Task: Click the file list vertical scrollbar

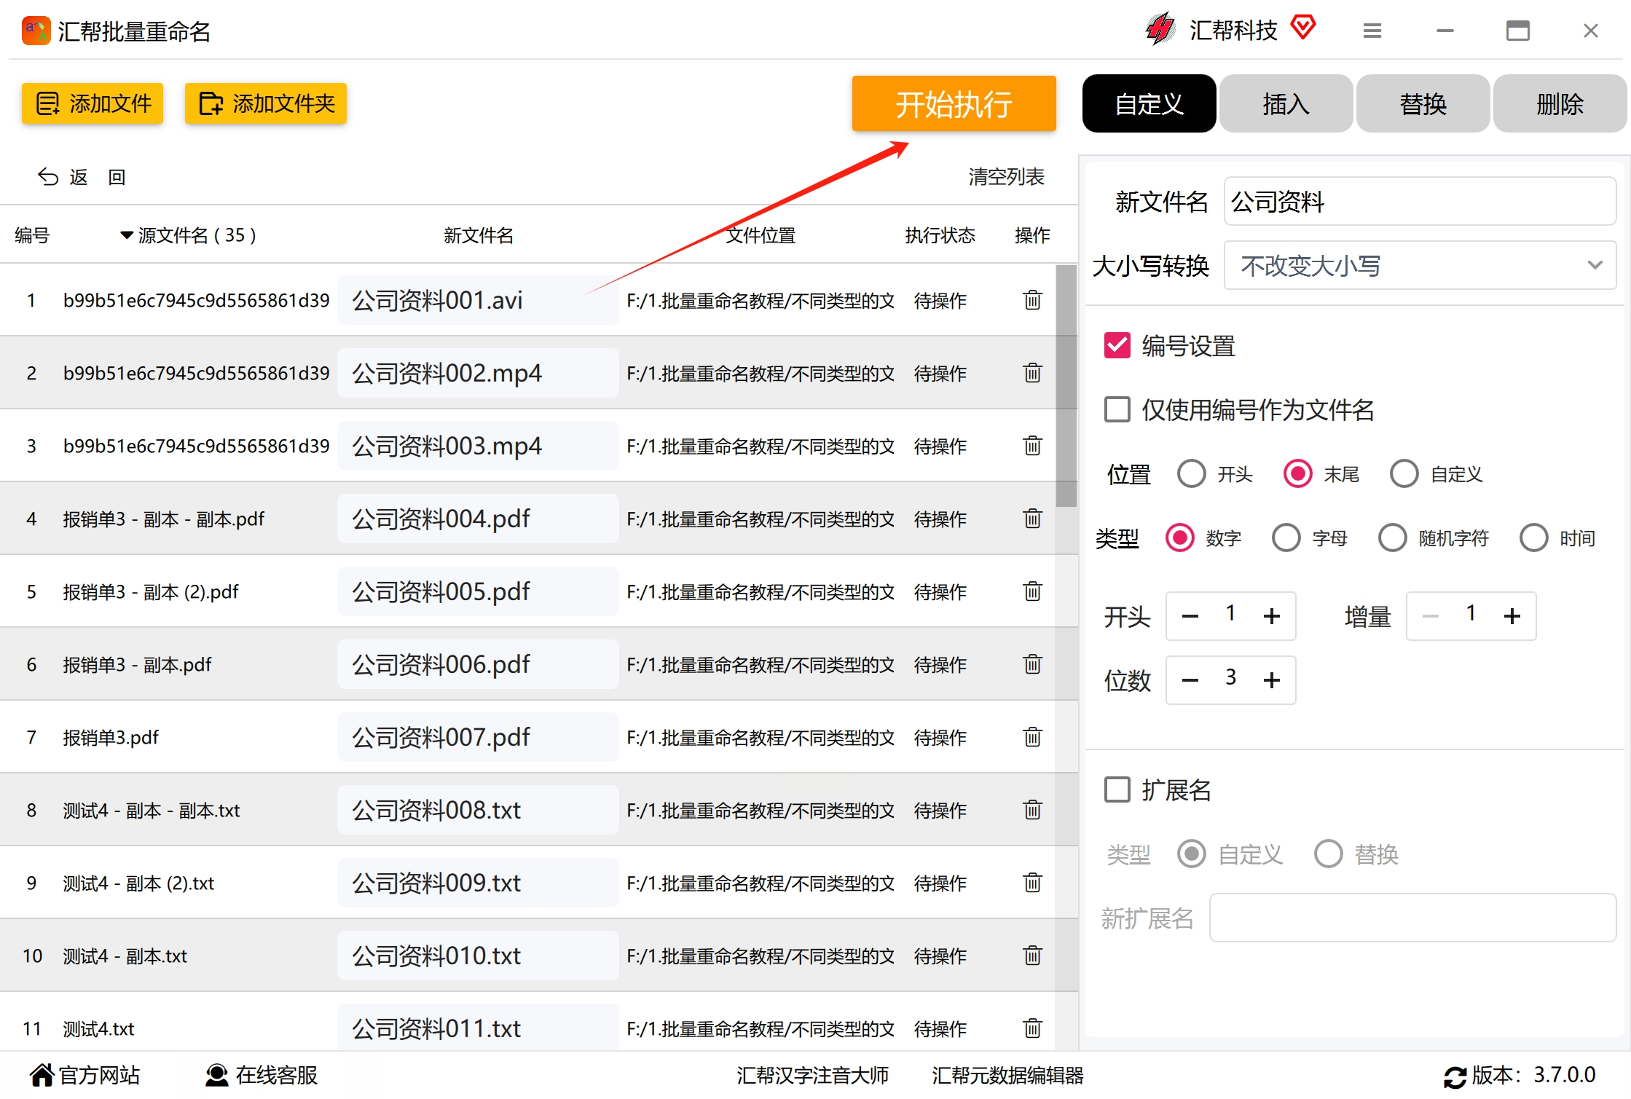Action: (x=1066, y=386)
